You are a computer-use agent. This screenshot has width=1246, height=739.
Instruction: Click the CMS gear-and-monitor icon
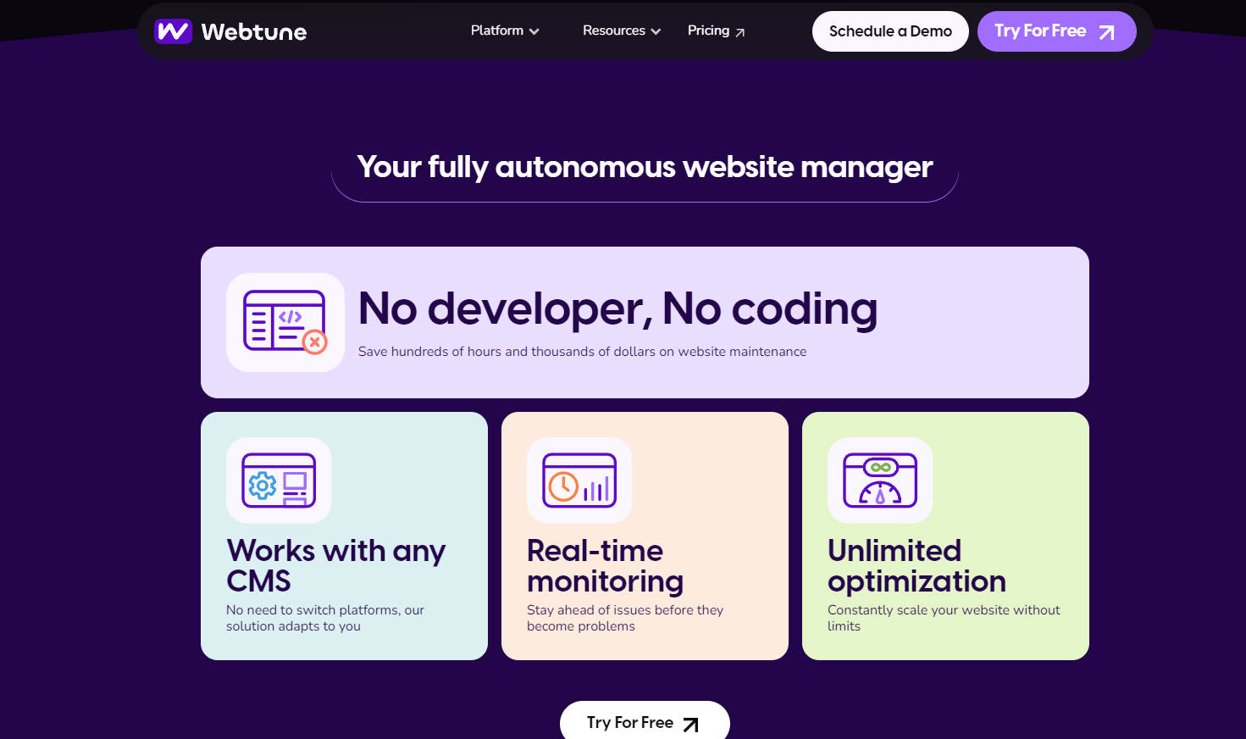279,480
